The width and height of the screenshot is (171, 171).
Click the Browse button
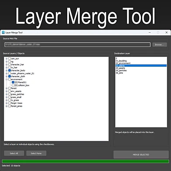click(160, 44)
